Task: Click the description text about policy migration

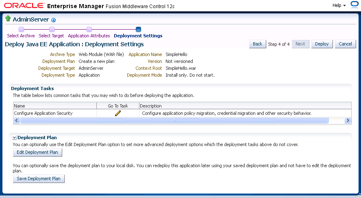Action: pyautogui.click(x=226, y=113)
